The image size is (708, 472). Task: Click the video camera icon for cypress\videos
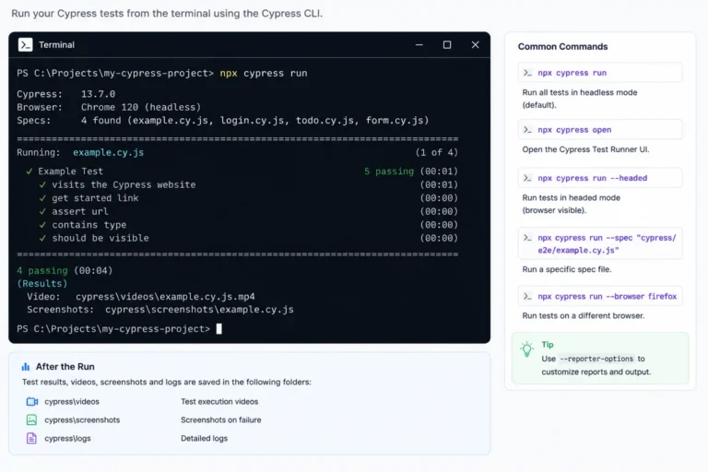(32, 402)
